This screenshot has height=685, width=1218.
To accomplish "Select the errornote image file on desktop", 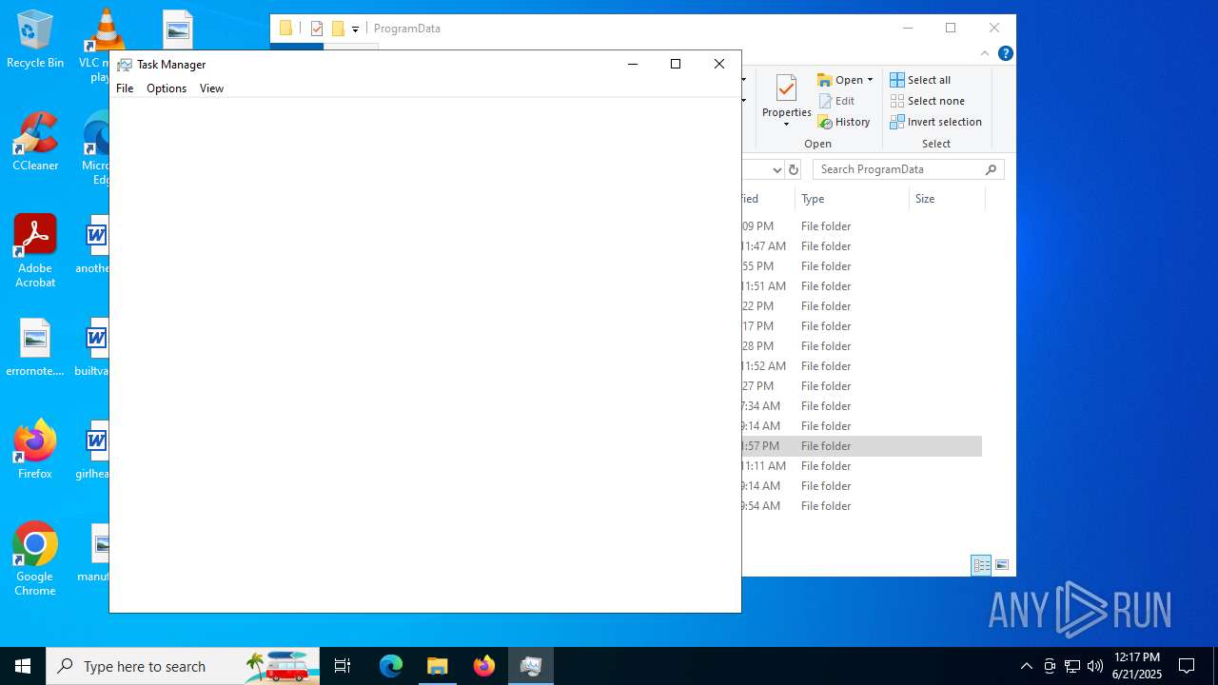I will pyautogui.click(x=35, y=347).
